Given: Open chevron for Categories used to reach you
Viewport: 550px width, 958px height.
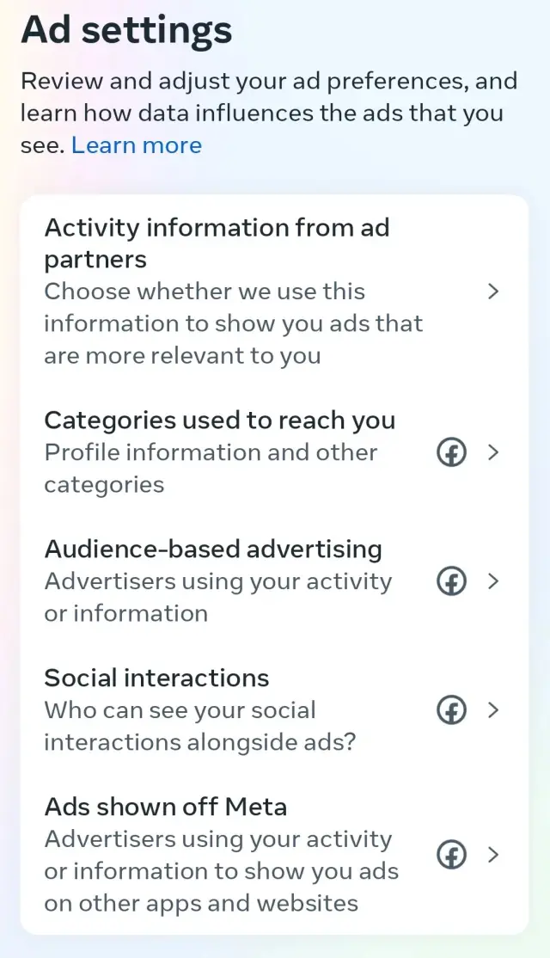Looking at the screenshot, I should point(493,452).
